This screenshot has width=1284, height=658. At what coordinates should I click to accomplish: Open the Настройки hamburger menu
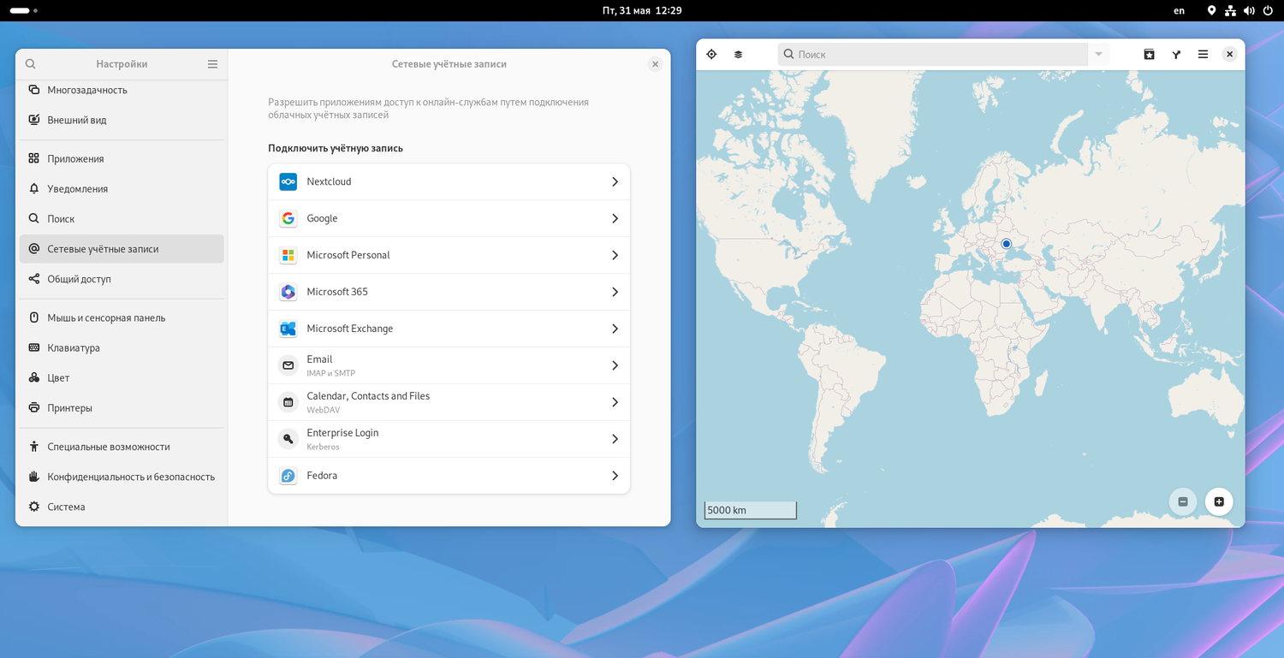(x=212, y=64)
